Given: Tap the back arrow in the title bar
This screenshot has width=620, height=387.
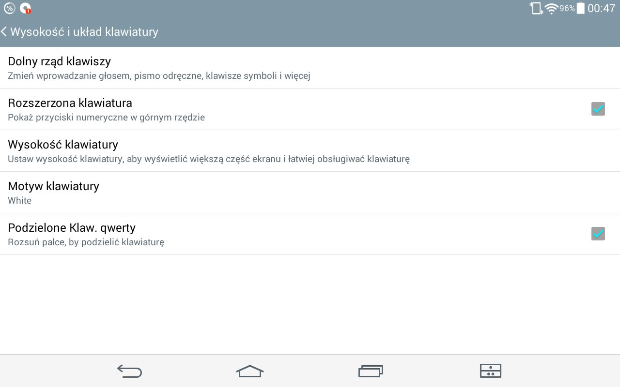Looking at the screenshot, I should [4, 32].
